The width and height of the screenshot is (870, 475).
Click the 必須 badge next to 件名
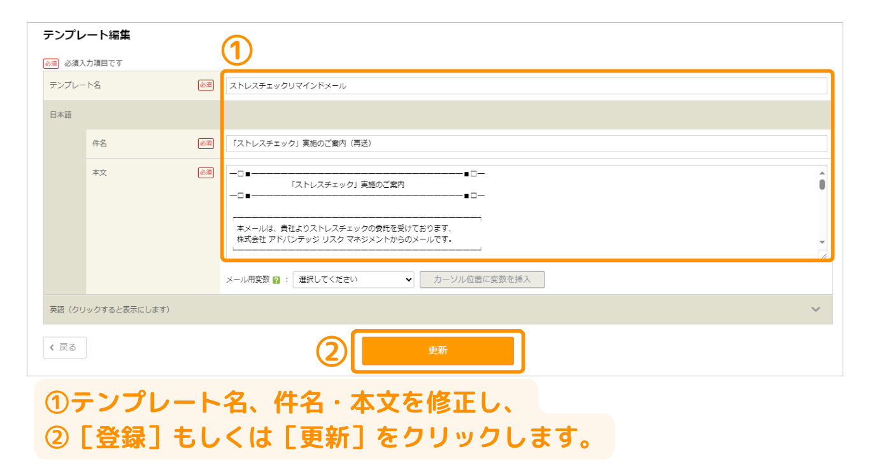tap(206, 144)
